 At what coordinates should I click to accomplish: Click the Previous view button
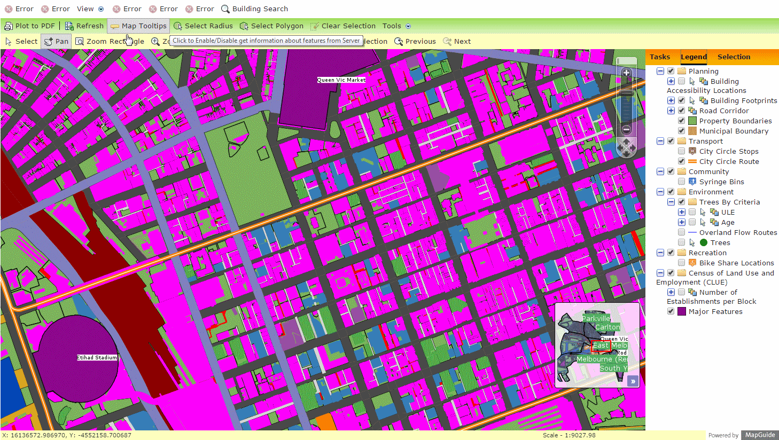415,41
